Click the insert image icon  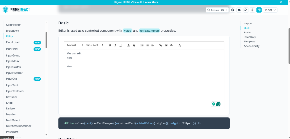point(166,45)
